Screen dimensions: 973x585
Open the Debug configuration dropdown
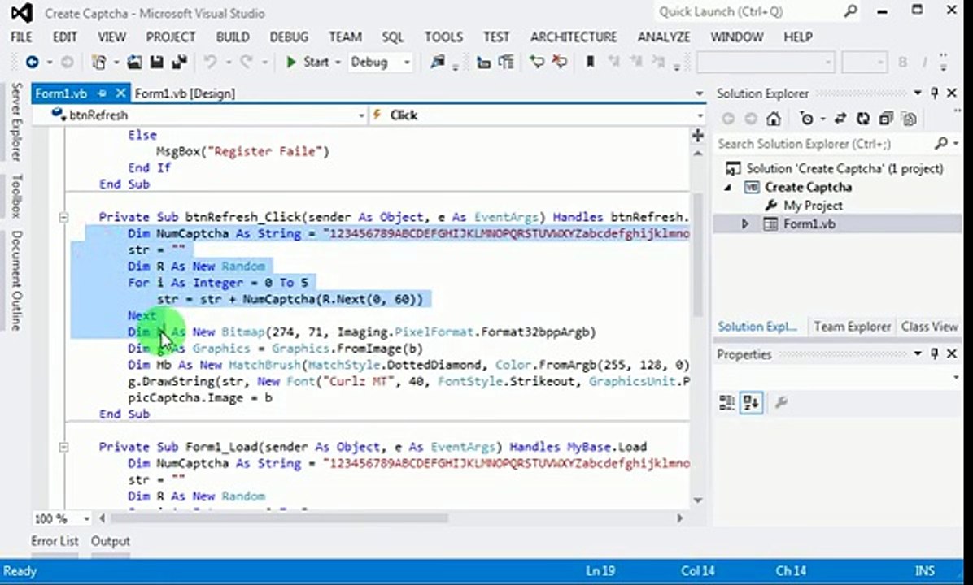point(407,63)
